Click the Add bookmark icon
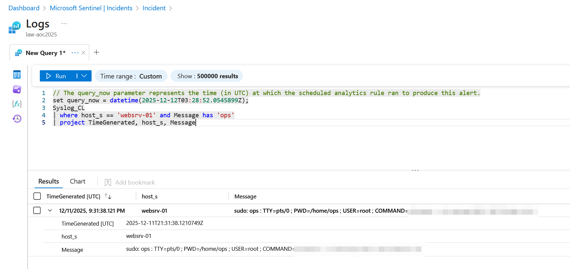This screenshot has width=570, height=269. click(108, 183)
